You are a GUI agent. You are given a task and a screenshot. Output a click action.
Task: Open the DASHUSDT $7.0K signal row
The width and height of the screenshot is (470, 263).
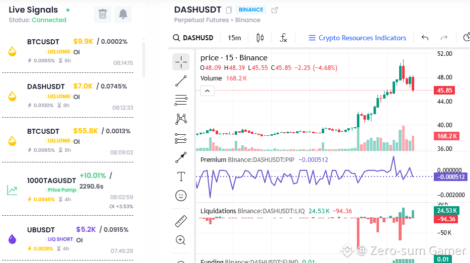click(68, 95)
